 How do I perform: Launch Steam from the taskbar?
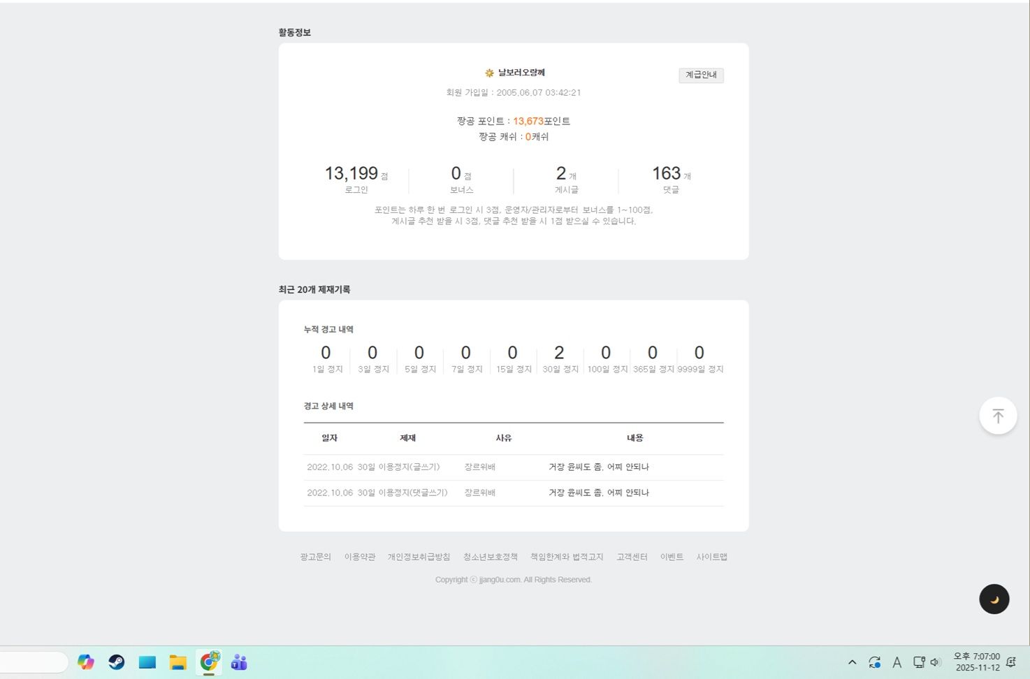(117, 662)
